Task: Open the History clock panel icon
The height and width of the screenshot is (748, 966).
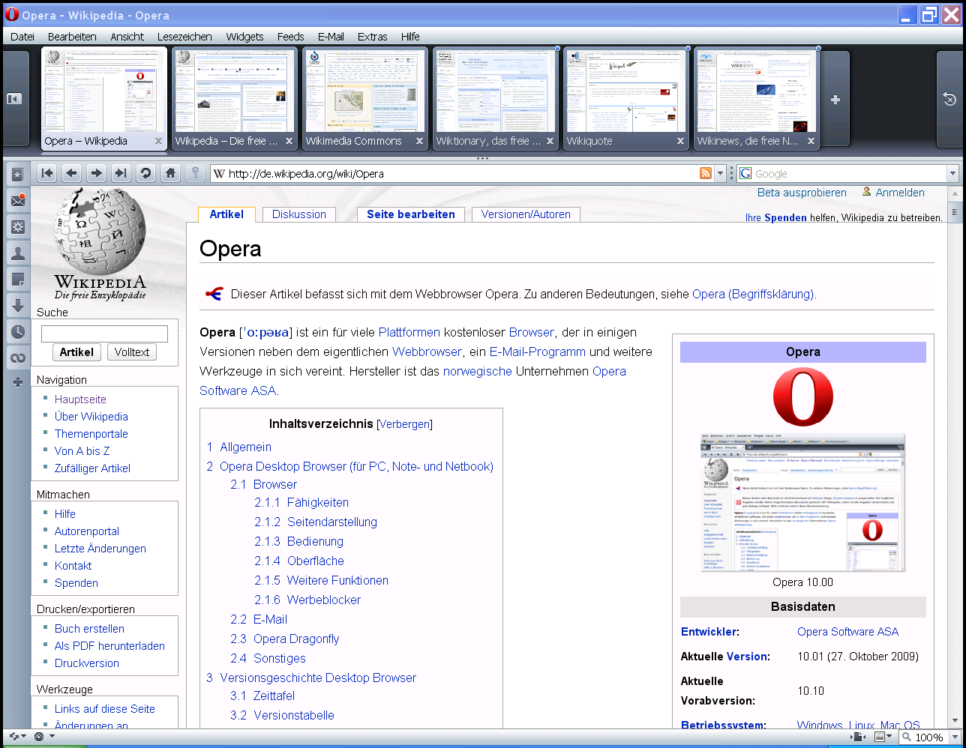Action: click(x=16, y=331)
